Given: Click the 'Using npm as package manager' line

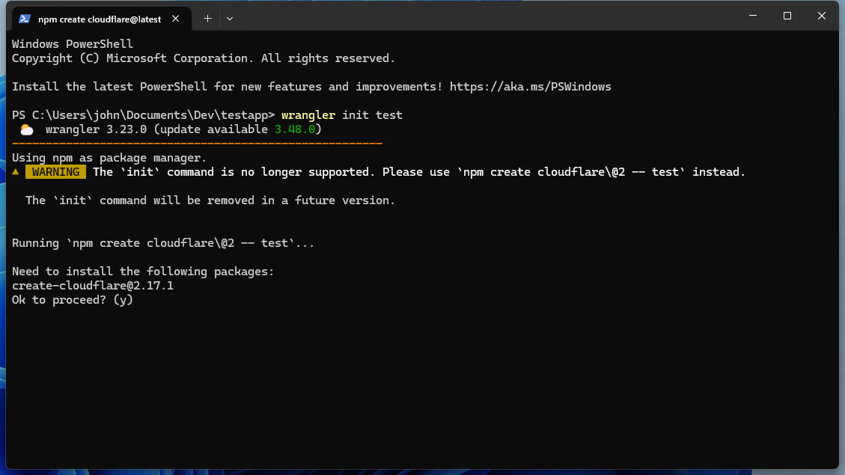Looking at the screenshot, I should (x=109, y=158).
